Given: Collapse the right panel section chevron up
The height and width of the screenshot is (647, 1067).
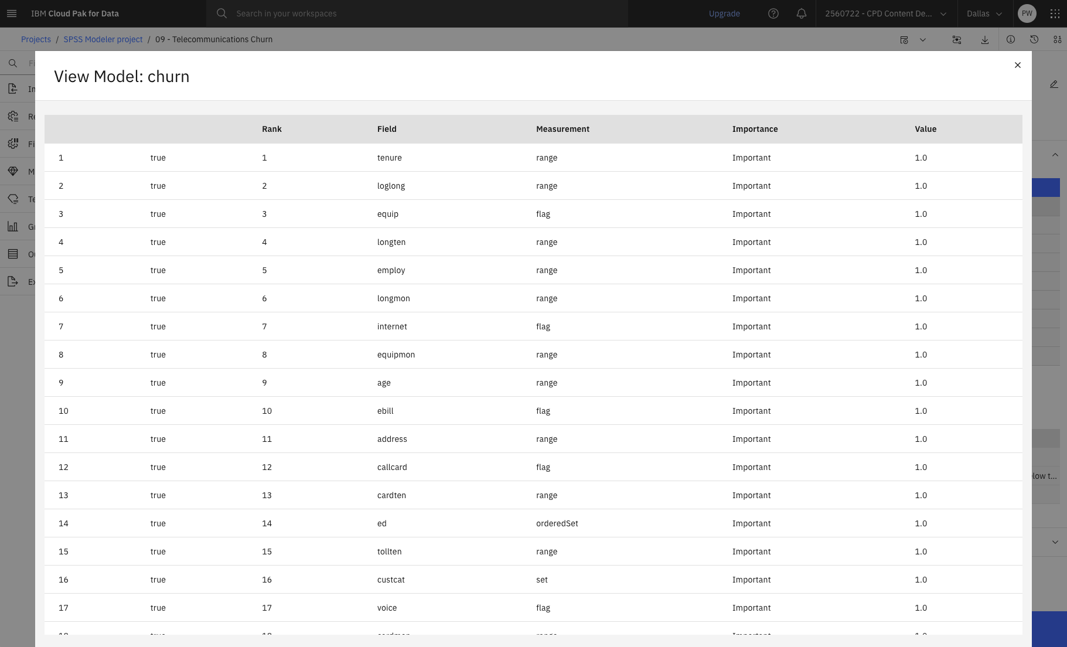Looking at the screenshot, I should point(1055,155).
